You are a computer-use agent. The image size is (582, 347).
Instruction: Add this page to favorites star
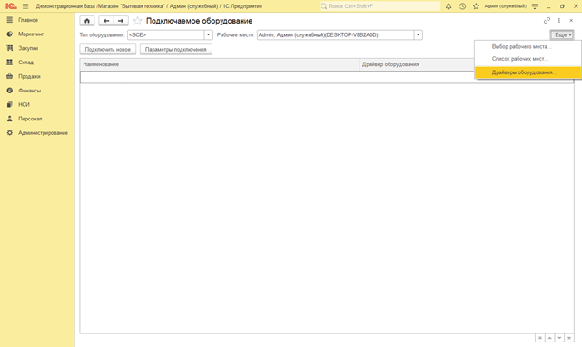137,21
